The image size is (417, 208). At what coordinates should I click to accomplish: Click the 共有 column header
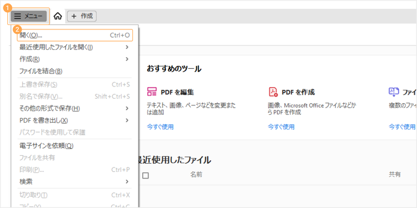(395, 174)
